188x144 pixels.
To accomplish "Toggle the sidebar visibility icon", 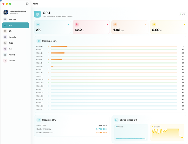I will [x=27, y=4].
